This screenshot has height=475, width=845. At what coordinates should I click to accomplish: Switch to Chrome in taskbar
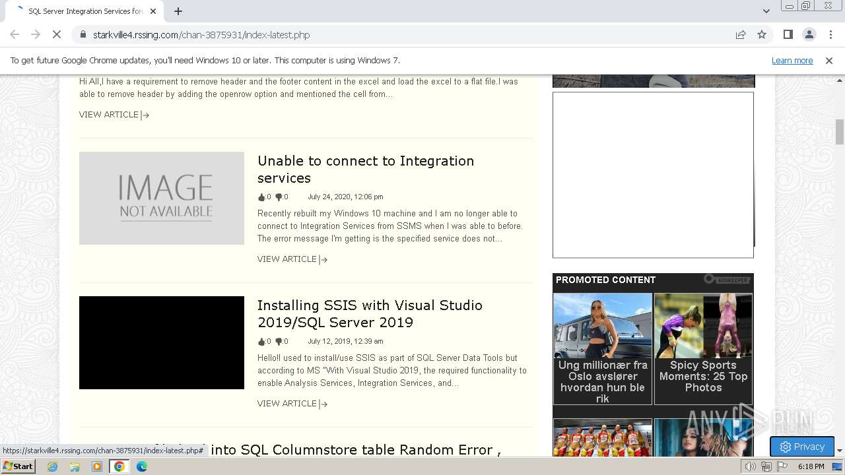(119, 466)
